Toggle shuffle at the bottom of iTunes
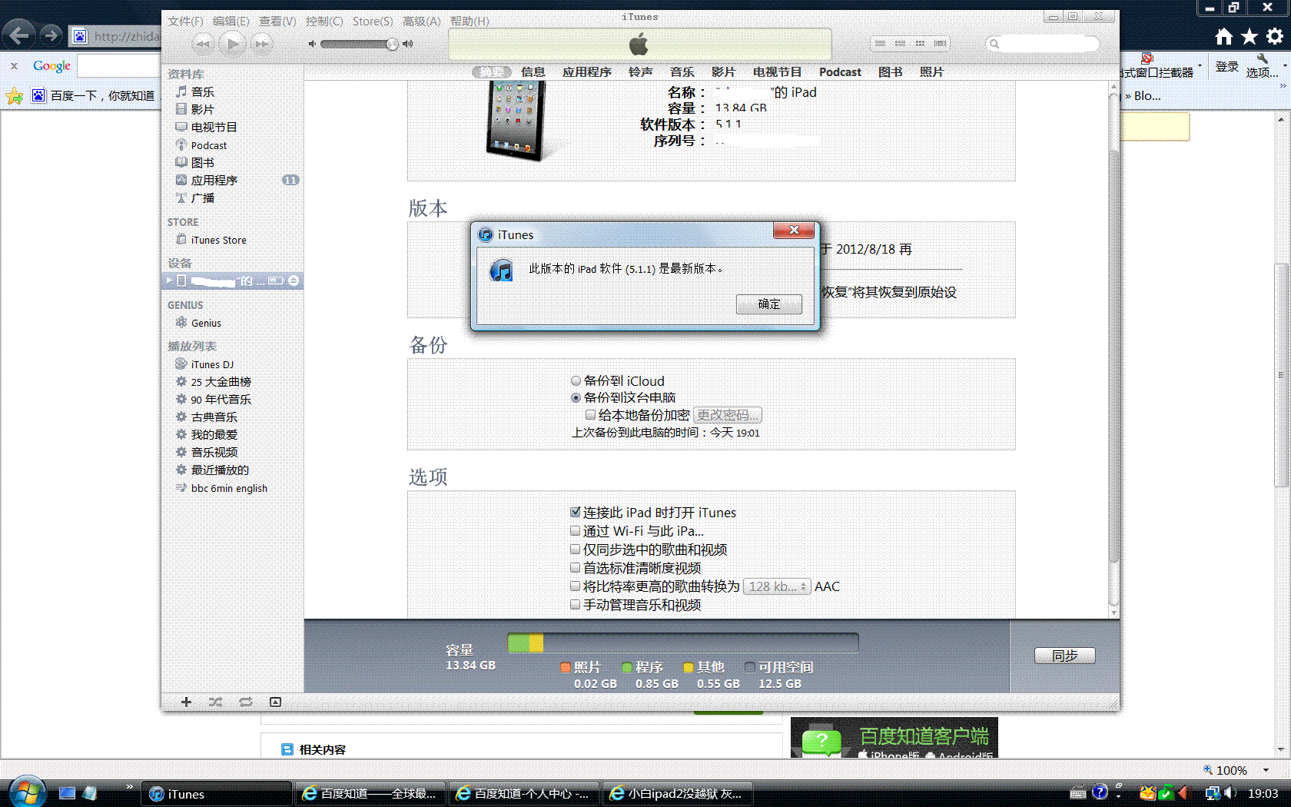The width and height of the screenshot is (1291, 807). 215,702
